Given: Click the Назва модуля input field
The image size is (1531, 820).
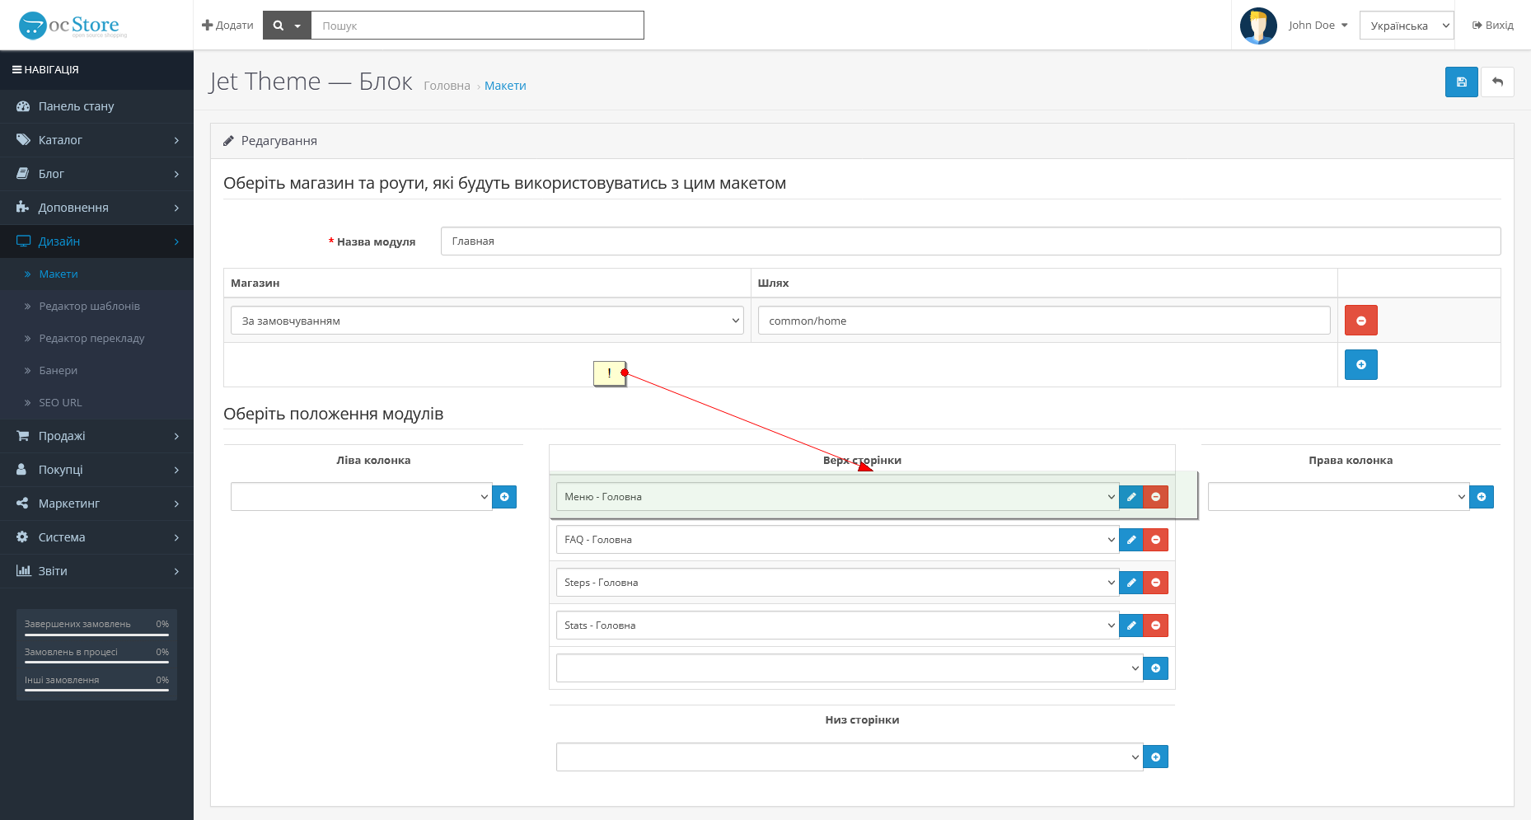Looking at the screenshot, I should coord(970,241).
